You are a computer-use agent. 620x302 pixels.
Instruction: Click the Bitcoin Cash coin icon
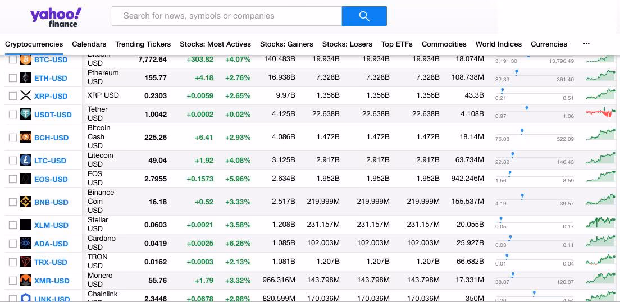click(26, 137)
